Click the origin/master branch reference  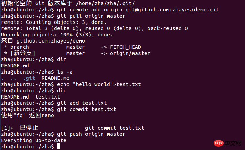(130, 53)
